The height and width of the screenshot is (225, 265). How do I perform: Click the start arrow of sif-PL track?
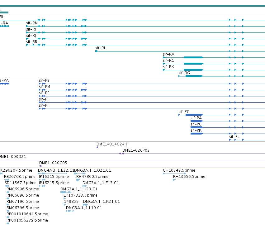pos(230,140)
